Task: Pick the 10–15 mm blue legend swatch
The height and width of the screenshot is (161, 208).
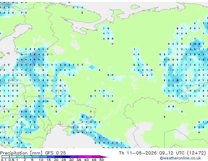Action: tap(43, 157)
